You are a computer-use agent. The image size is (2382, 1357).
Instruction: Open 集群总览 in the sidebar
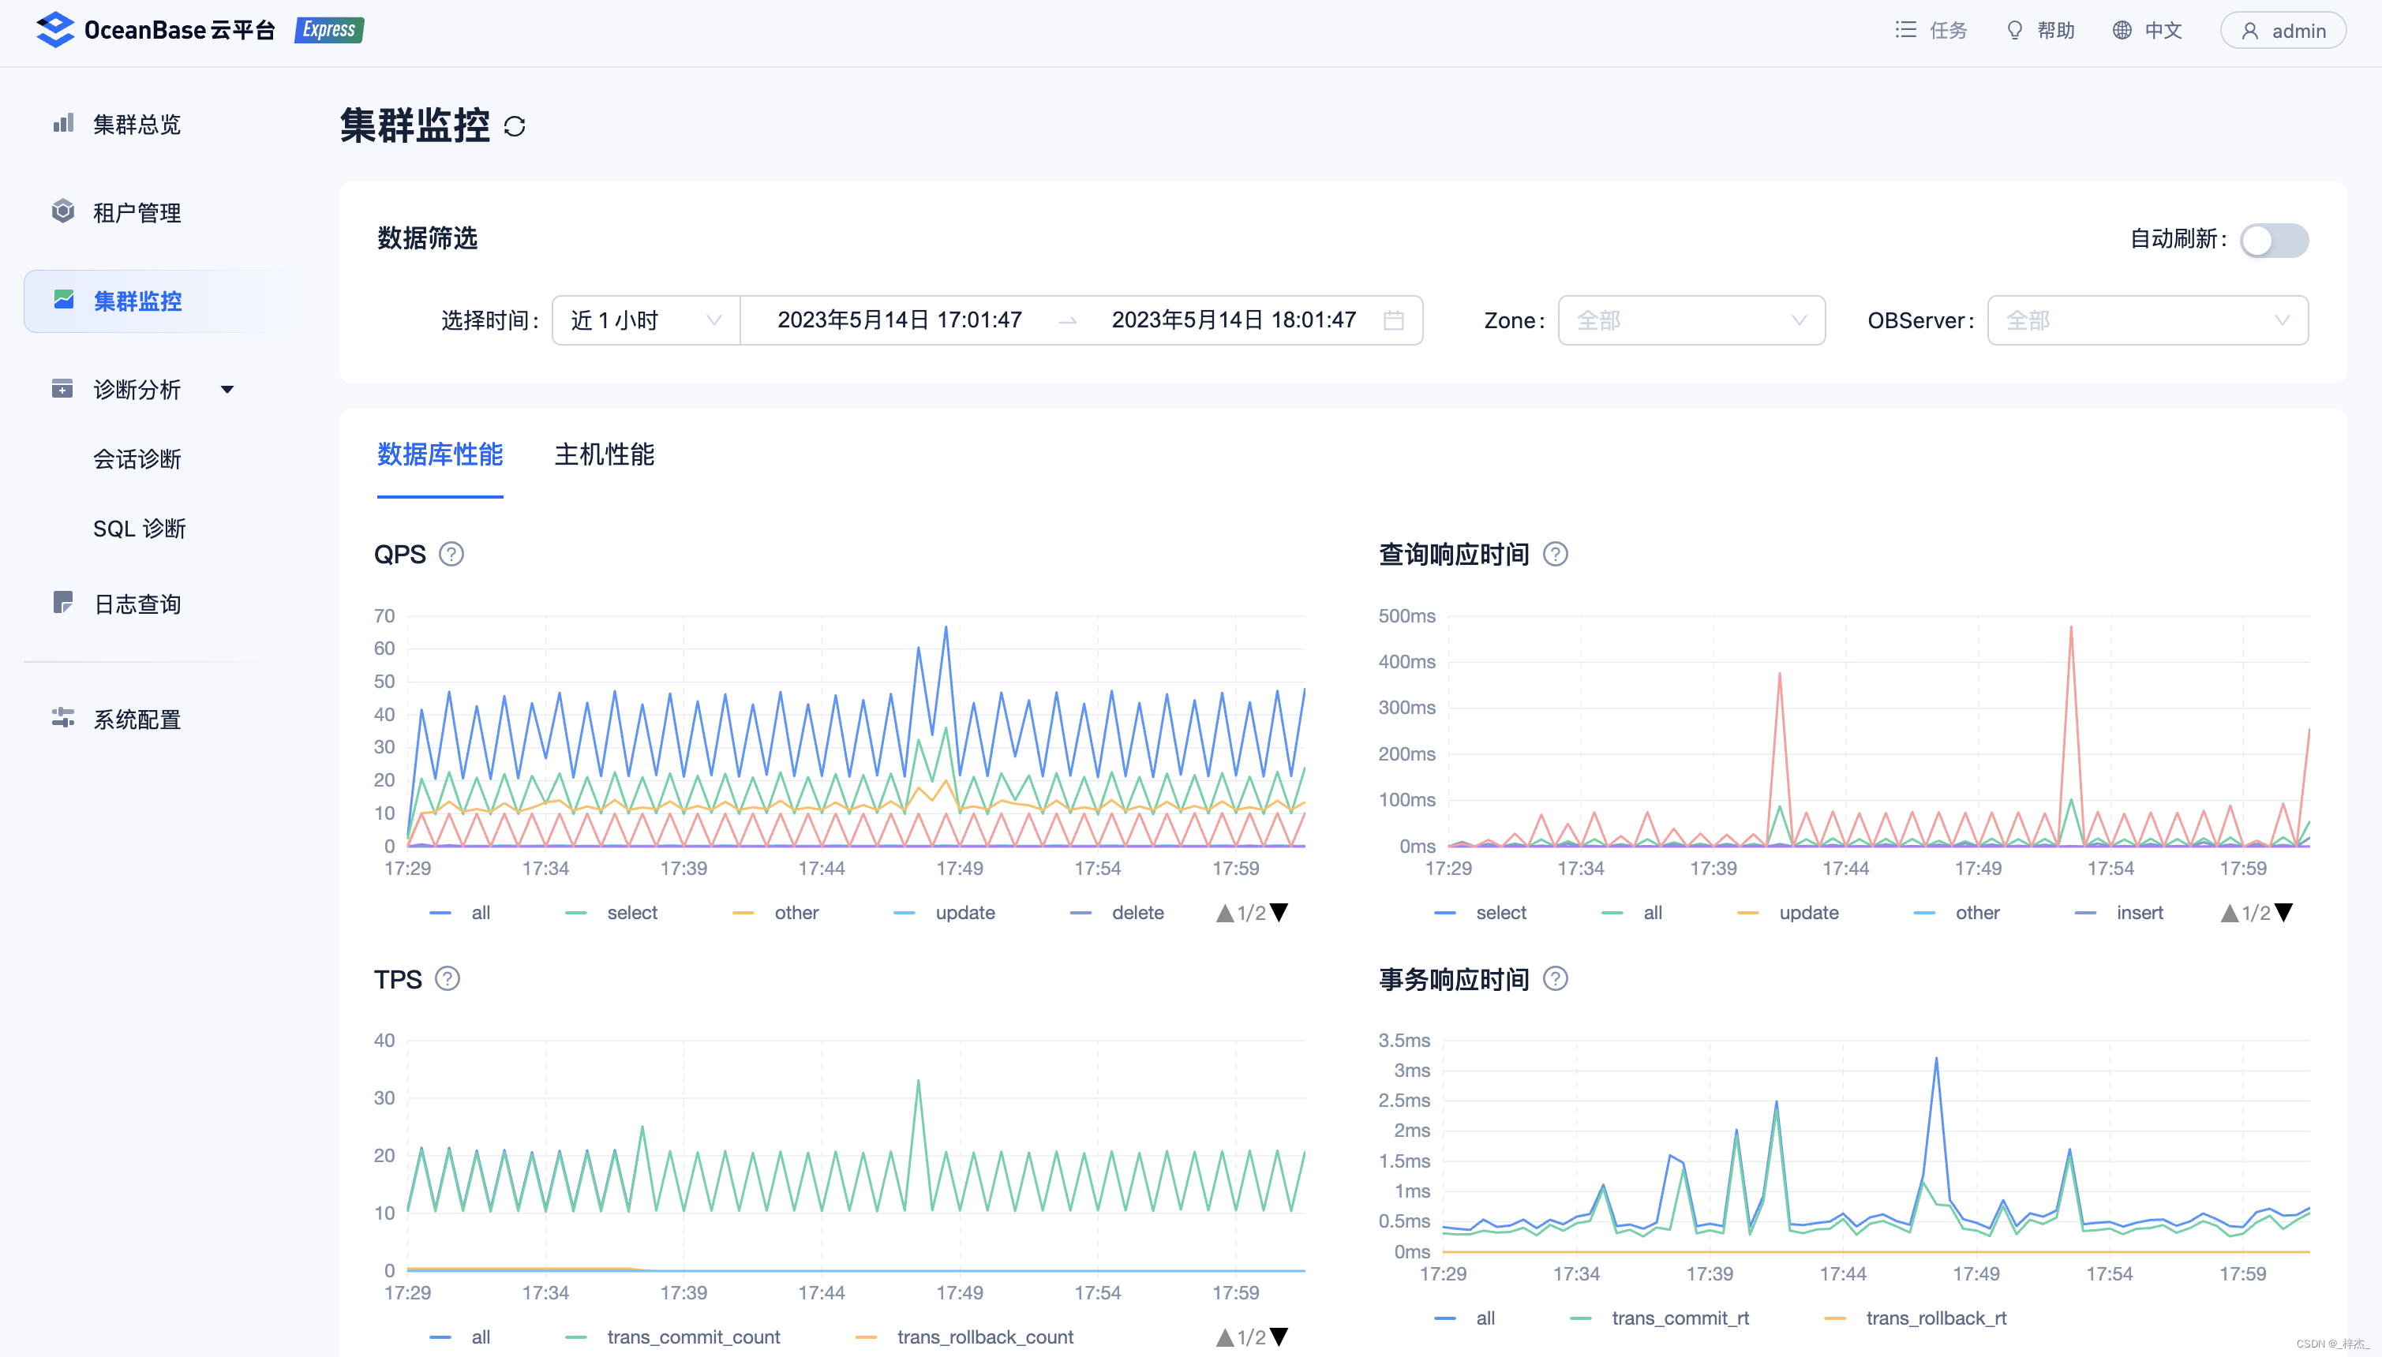click(137, 124)
